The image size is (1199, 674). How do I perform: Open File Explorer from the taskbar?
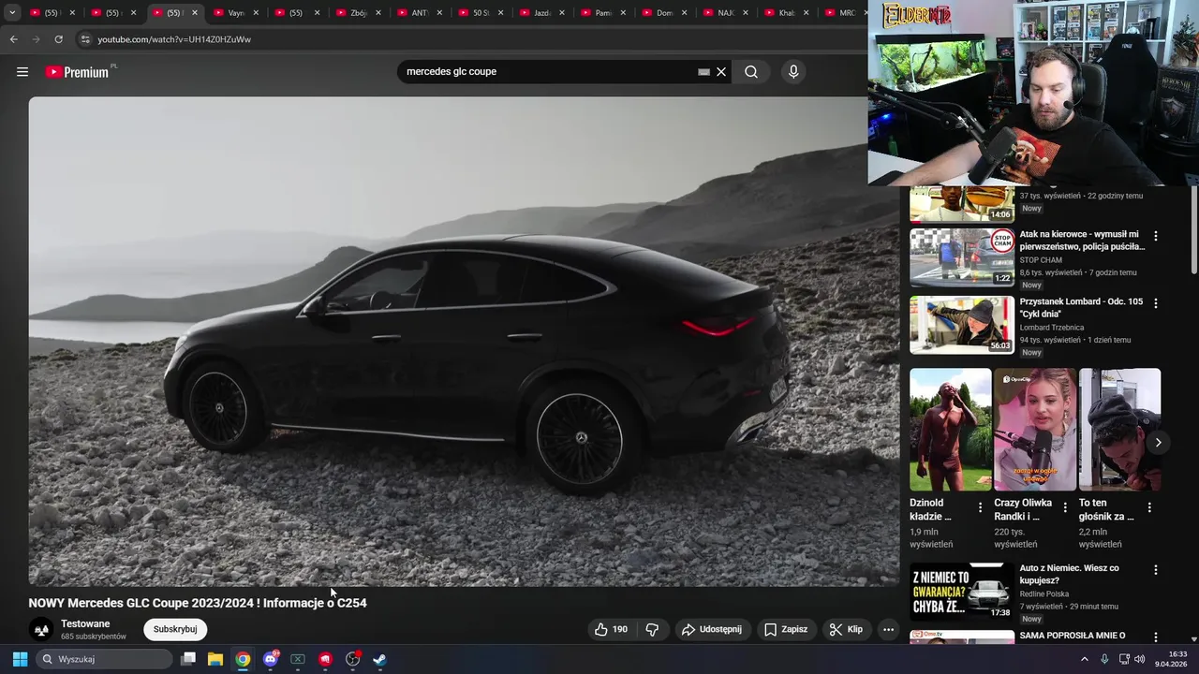(x=215, y=659)
